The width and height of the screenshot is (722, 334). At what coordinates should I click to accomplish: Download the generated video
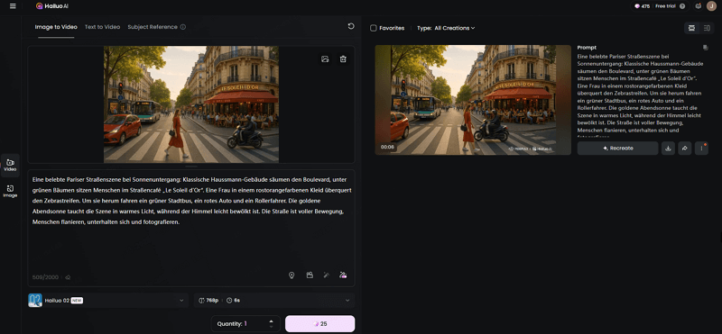tap(668, 149)
